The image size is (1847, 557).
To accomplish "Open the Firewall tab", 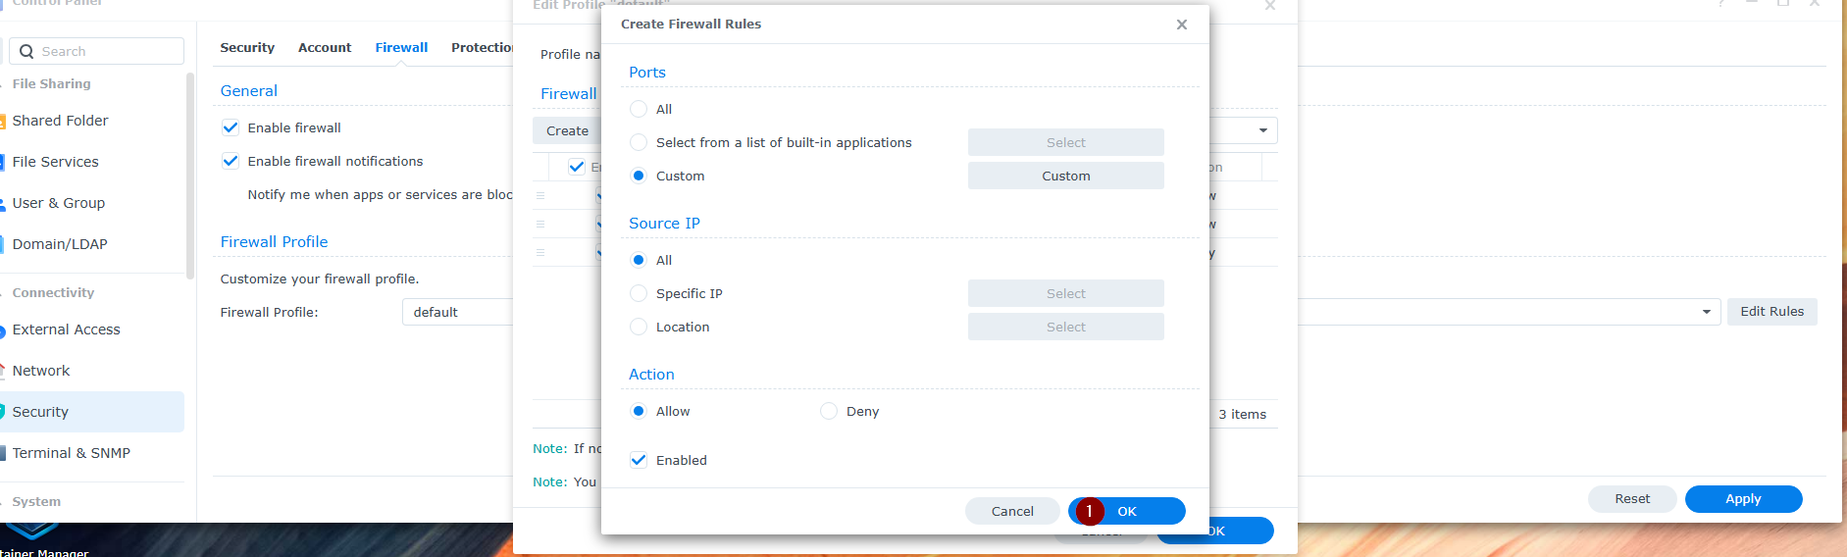I will coord(401,48).
